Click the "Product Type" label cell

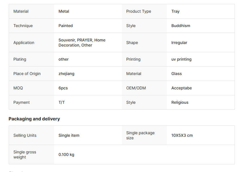coord(138,11)
